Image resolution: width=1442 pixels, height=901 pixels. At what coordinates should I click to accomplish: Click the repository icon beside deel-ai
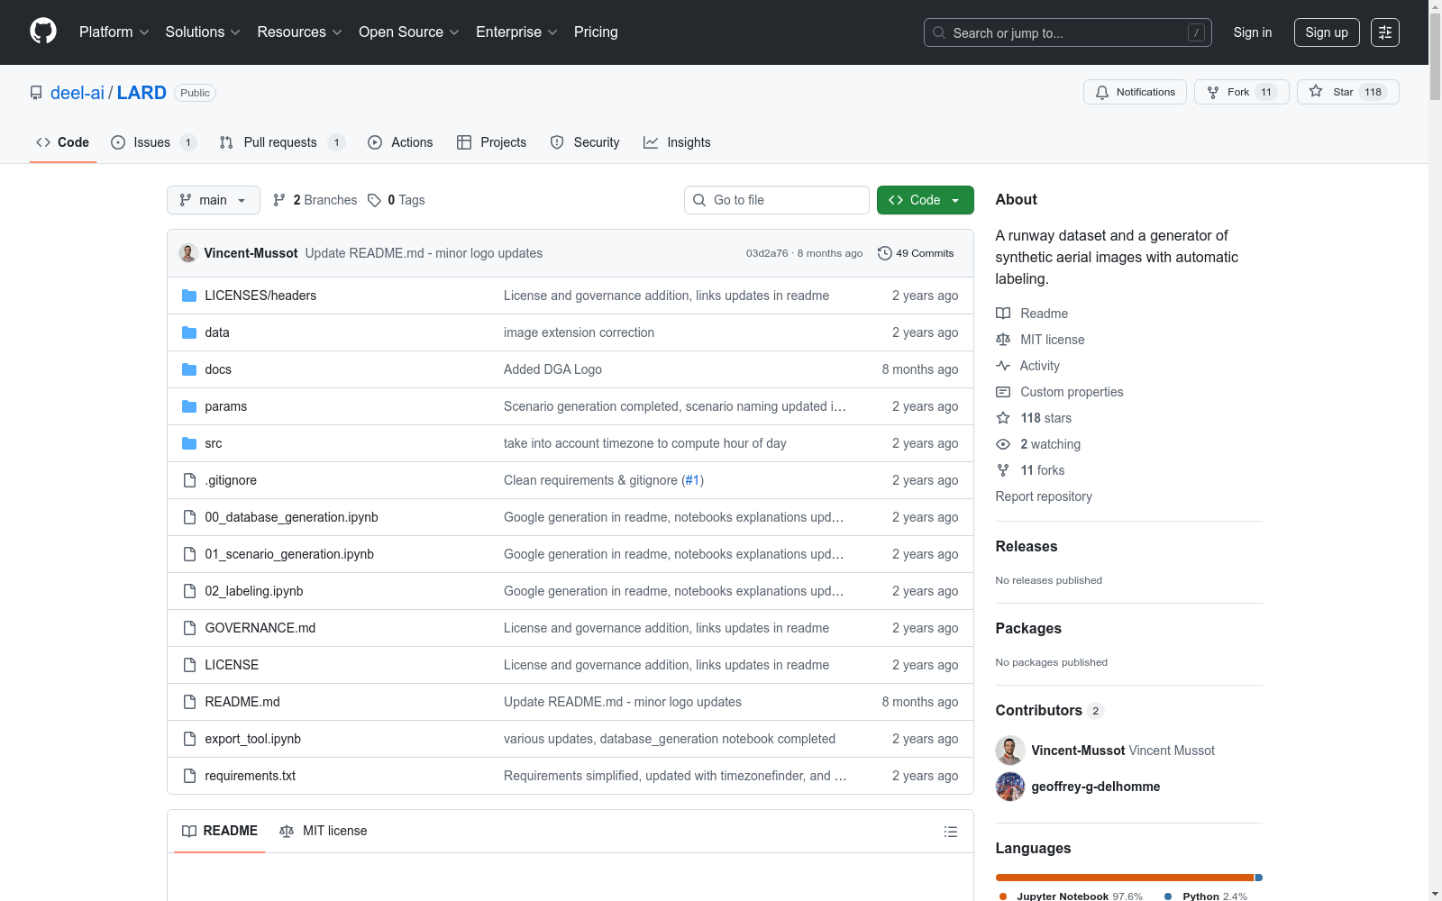click(x=36, y=93)
